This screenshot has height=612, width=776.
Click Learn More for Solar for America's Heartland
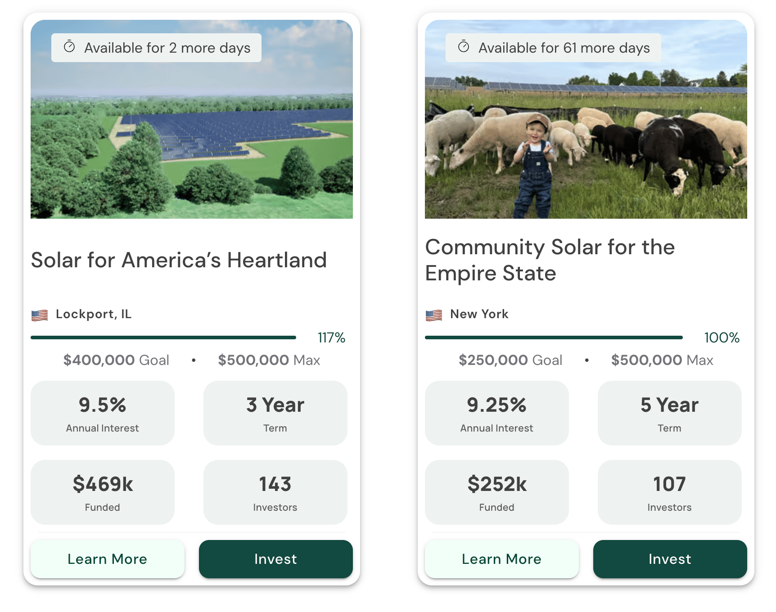point(107,559)
